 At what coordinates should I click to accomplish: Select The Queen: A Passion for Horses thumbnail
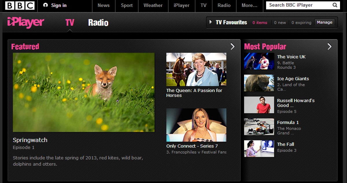tap(196, 69)
